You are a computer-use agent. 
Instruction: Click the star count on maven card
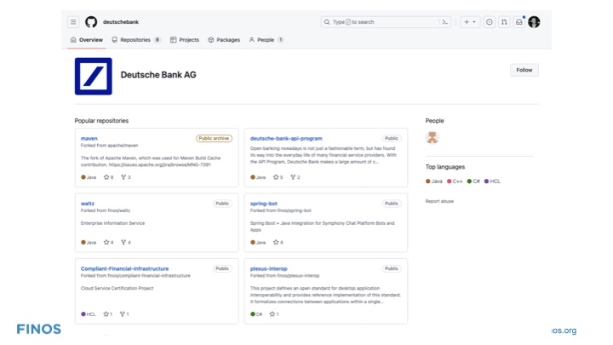109,177
